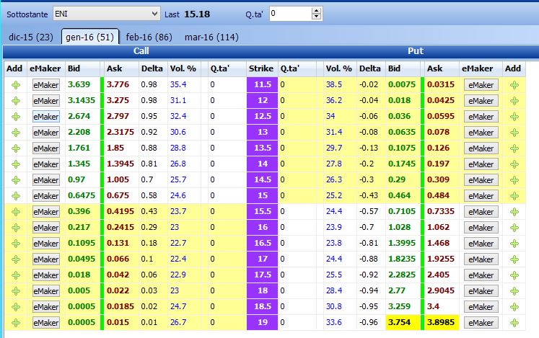
Task: Decrease quantity with the down arrow
Action: [316, 17]
